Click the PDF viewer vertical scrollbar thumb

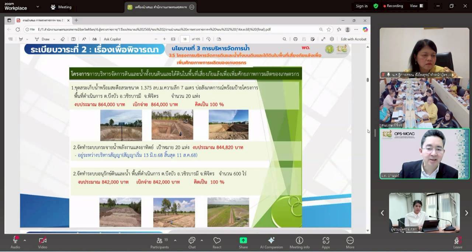(367, 80)
